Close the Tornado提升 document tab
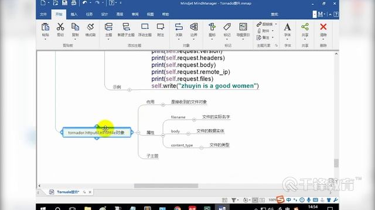375x210 pixels. pyautogui.click(x=90, y=192)
